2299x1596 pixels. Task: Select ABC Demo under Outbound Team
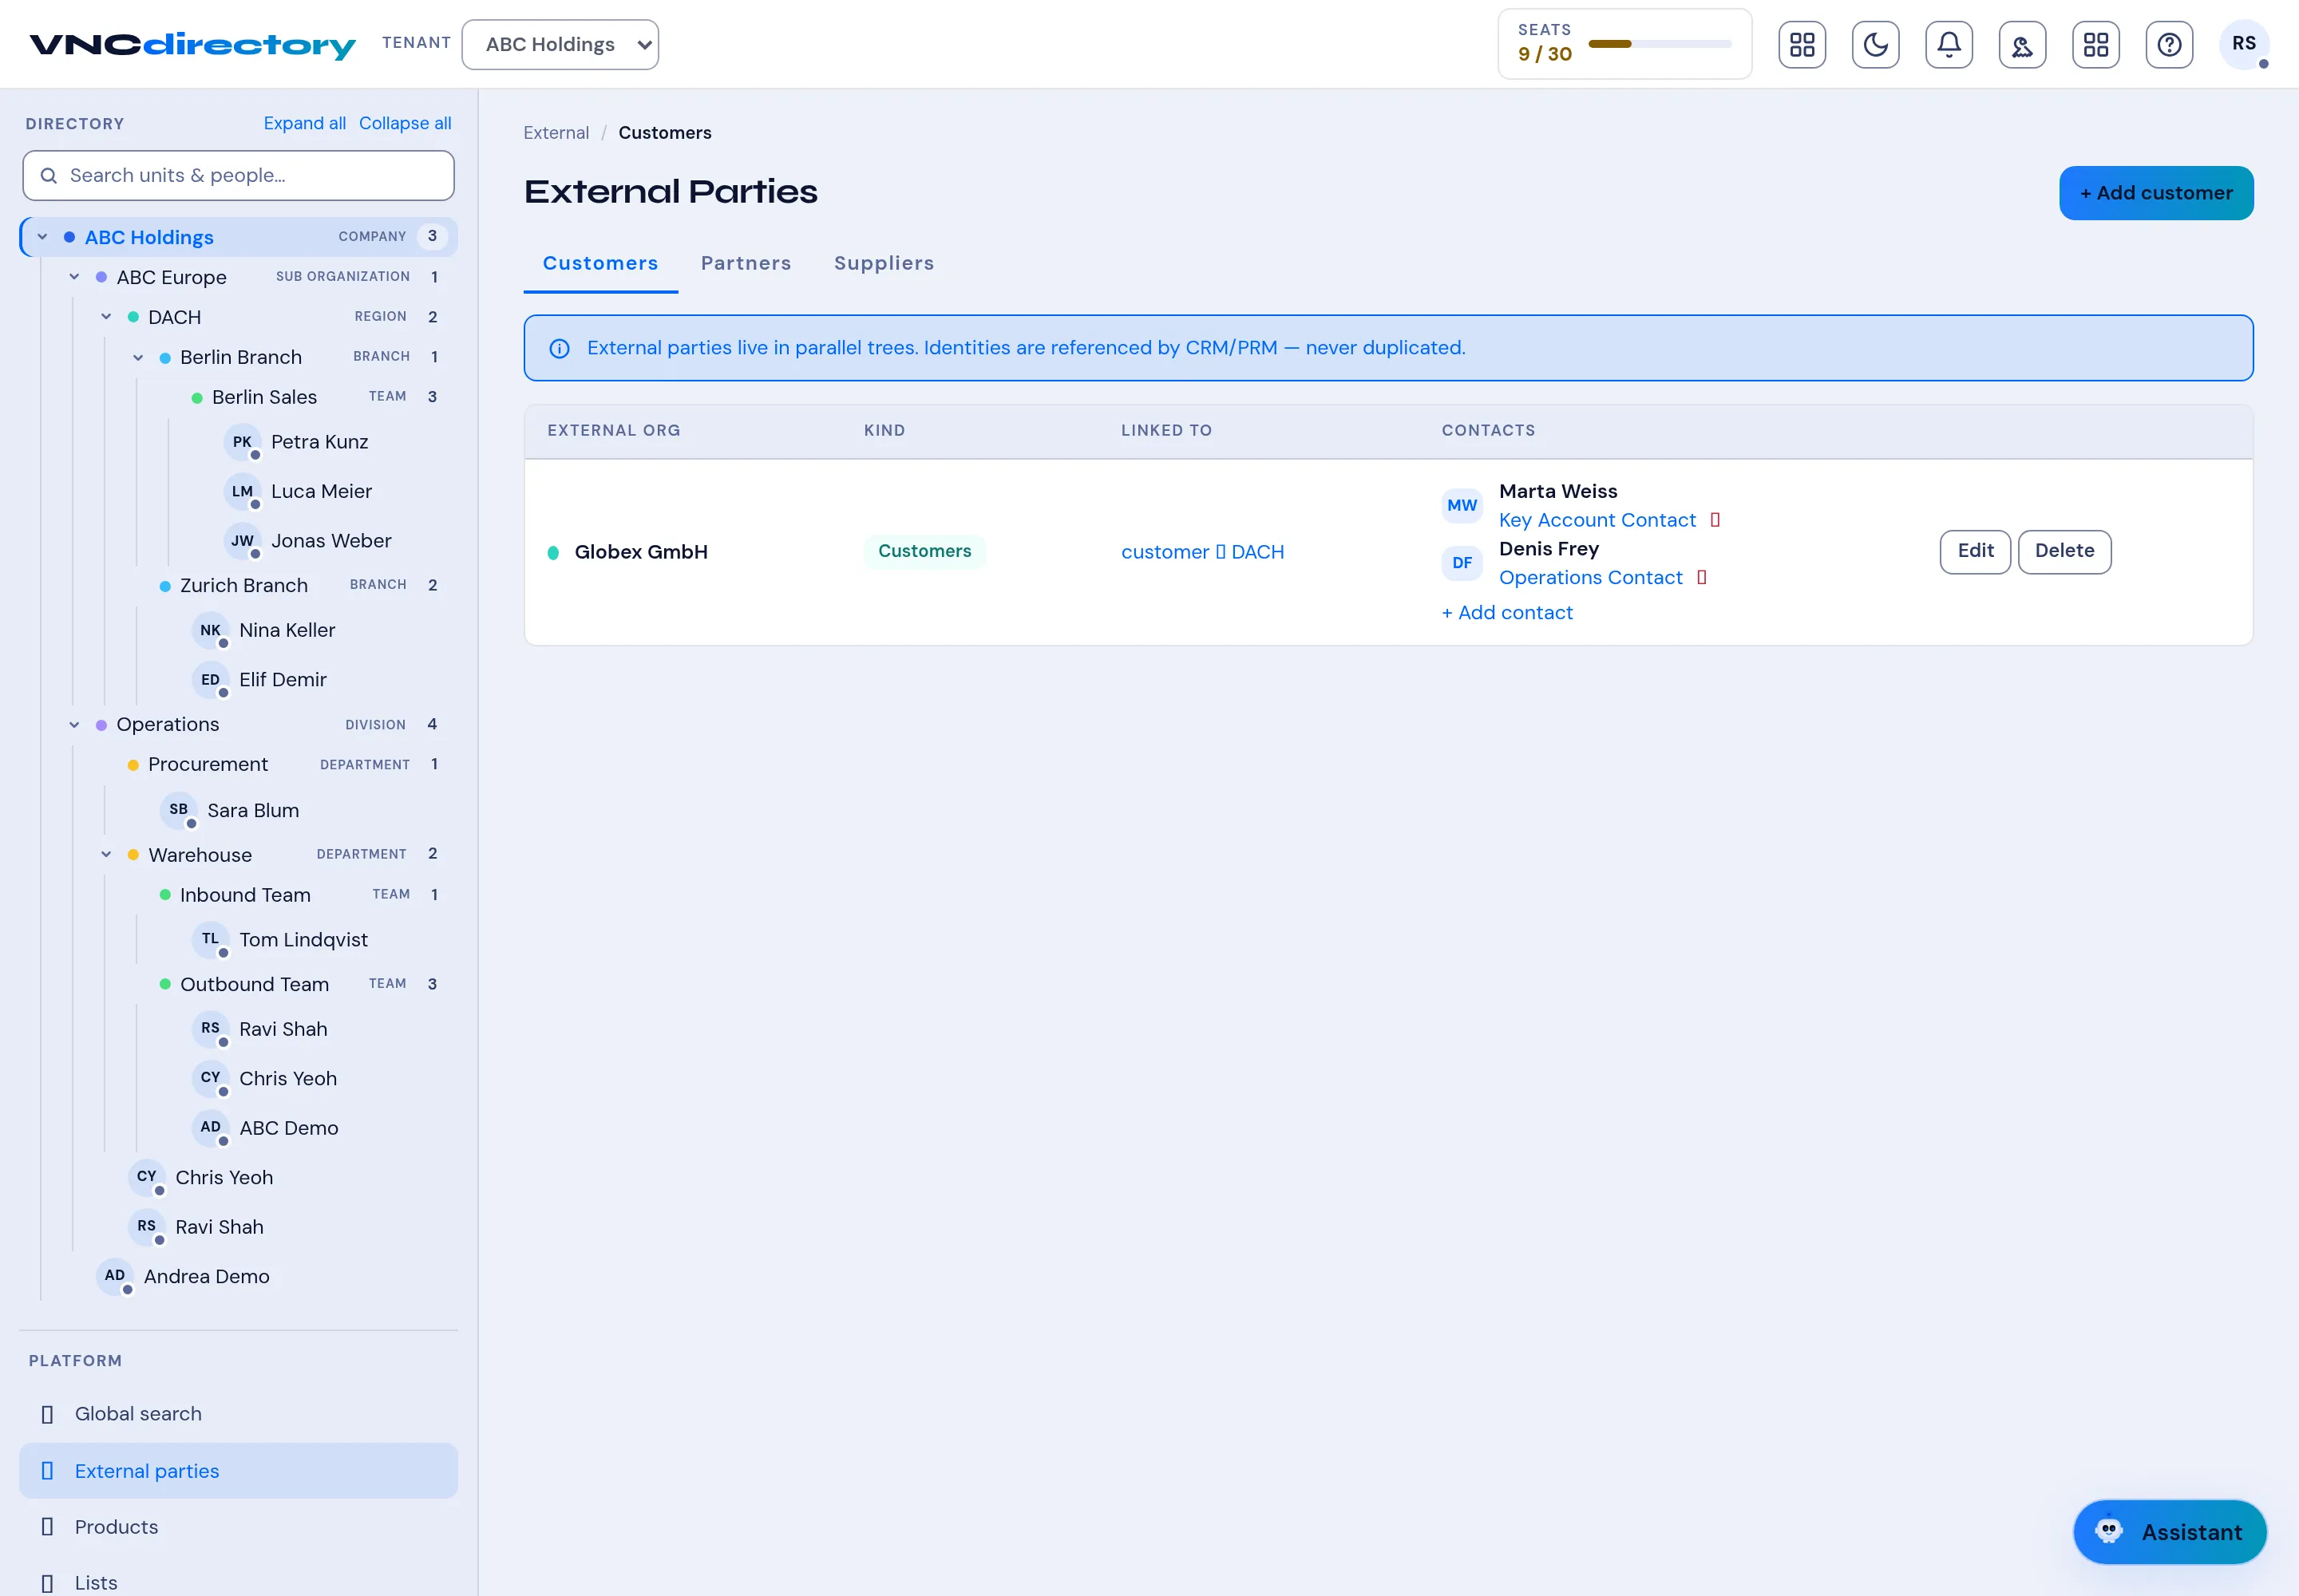[288, 1128]
